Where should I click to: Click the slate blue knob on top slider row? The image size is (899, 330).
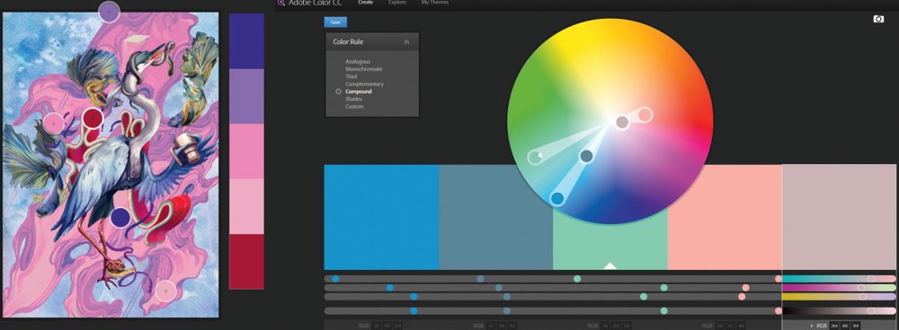pyautogui.click(x=480, y=279)
